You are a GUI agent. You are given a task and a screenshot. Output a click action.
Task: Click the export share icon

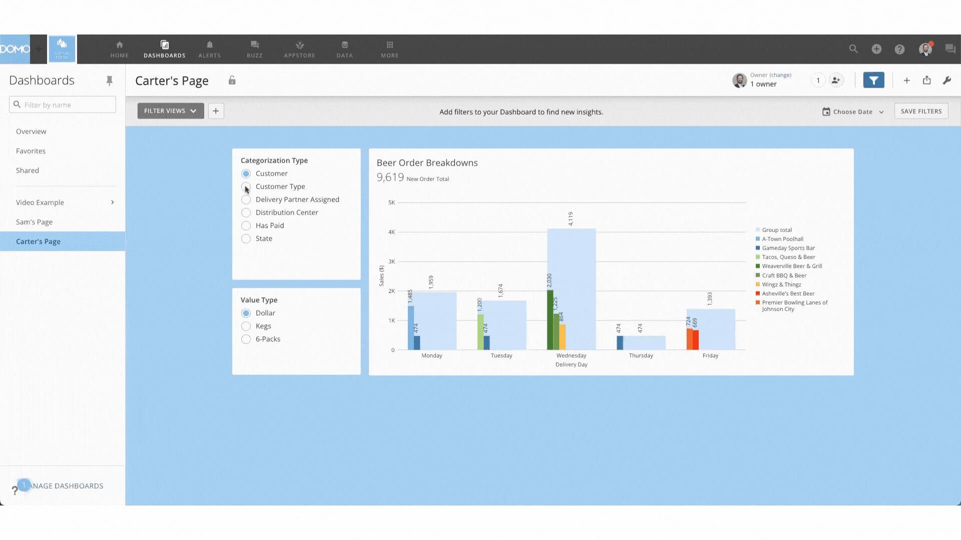927,80
